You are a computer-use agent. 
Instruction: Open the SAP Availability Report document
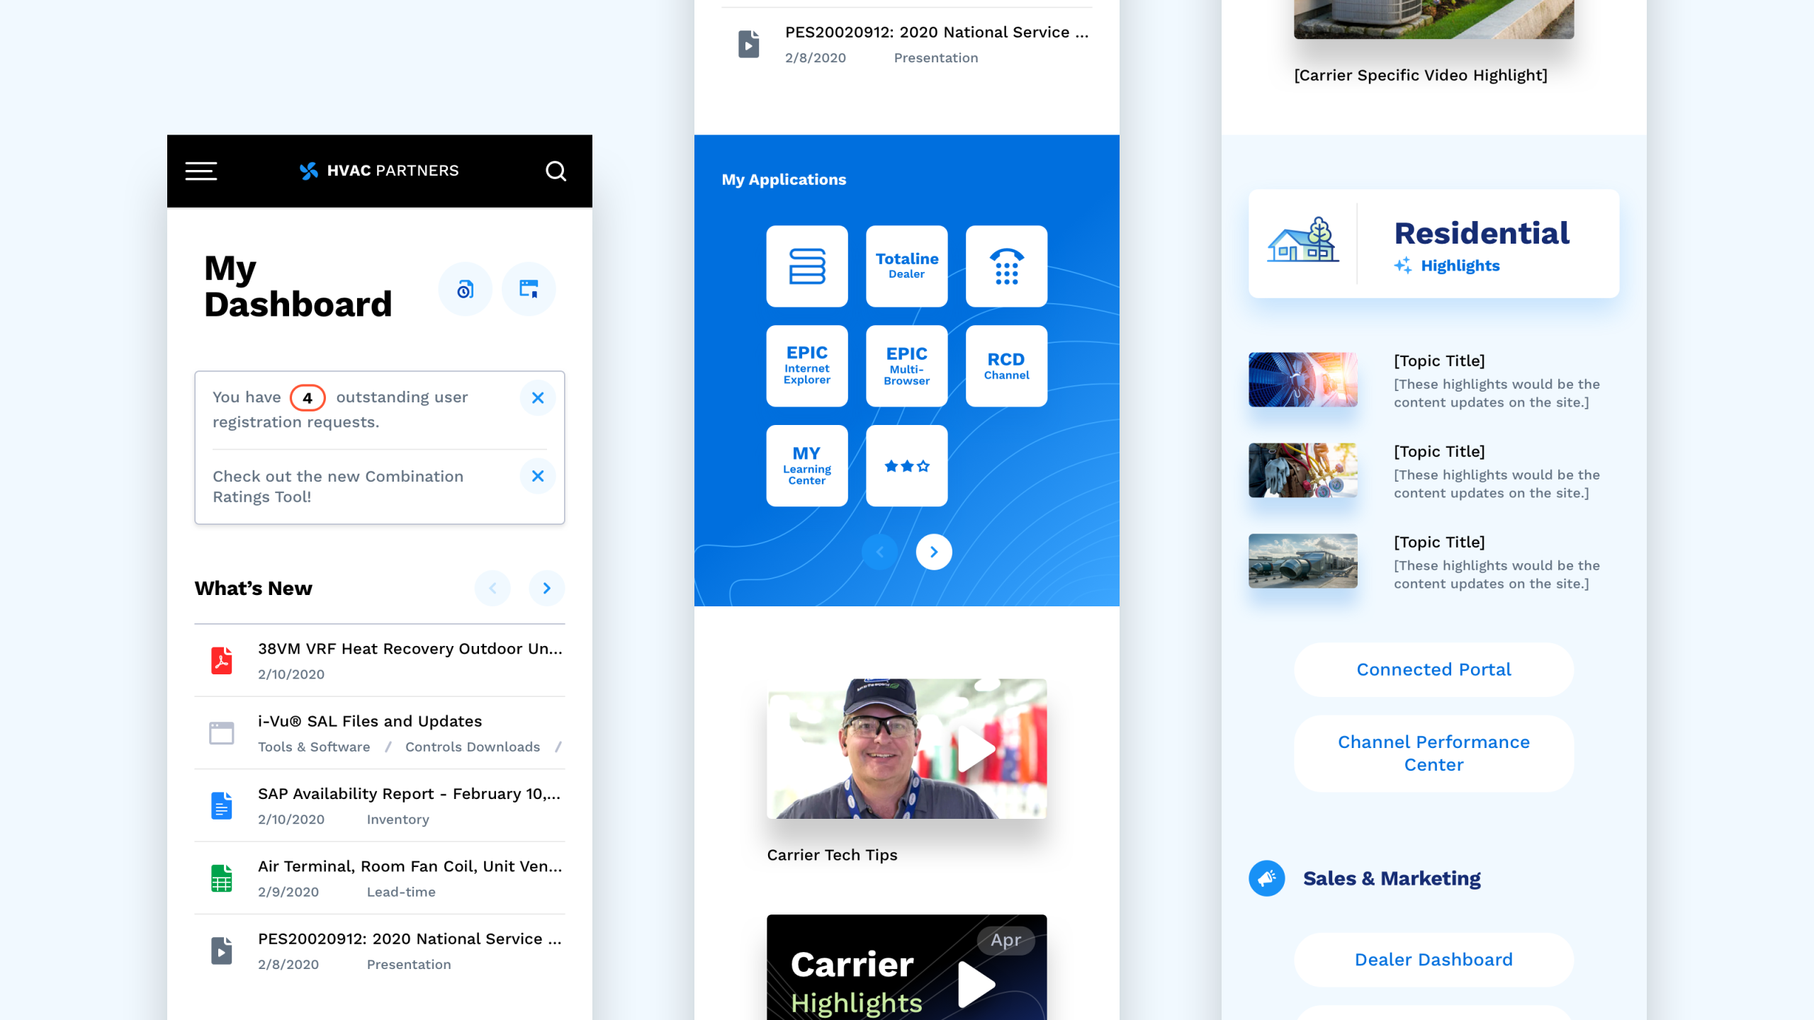409,794
